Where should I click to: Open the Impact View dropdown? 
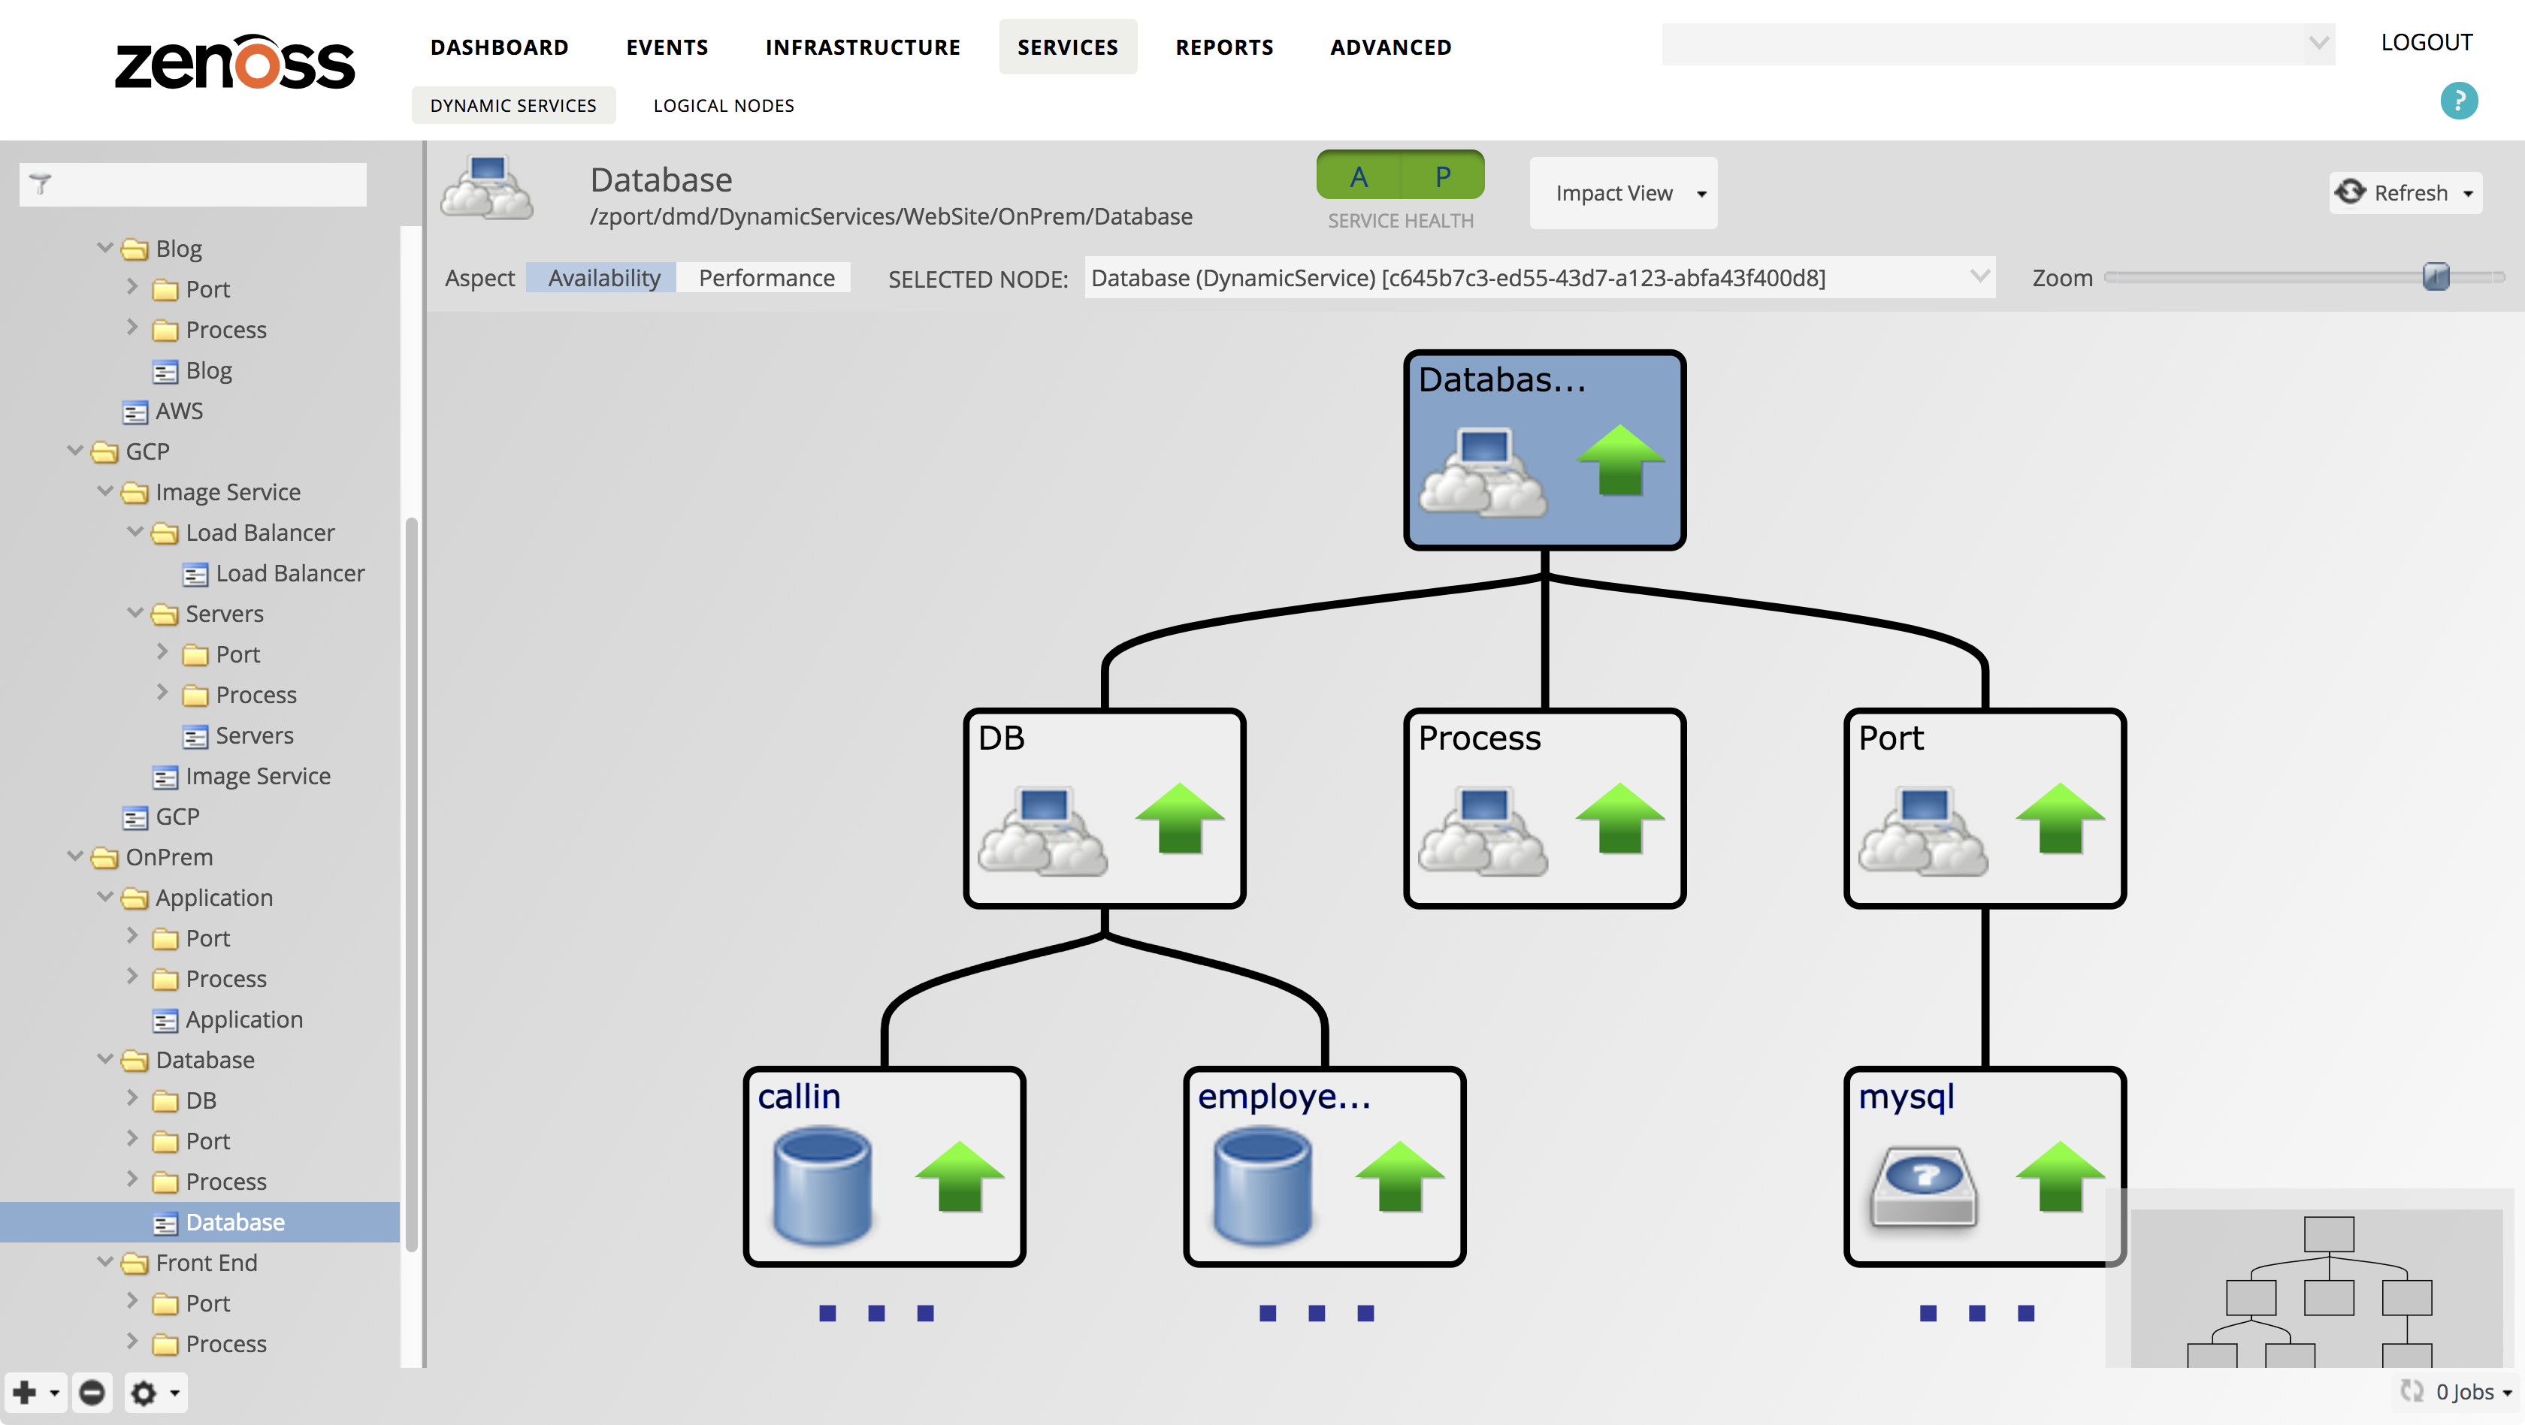1623,193
